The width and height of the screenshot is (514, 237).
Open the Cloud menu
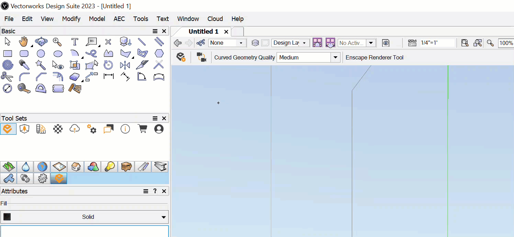tap(215, 19)
